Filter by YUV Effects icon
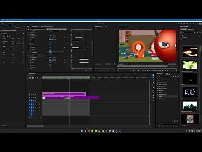This screenshot has height=152, width=202. pyautogui.click(x=178, y=76)
